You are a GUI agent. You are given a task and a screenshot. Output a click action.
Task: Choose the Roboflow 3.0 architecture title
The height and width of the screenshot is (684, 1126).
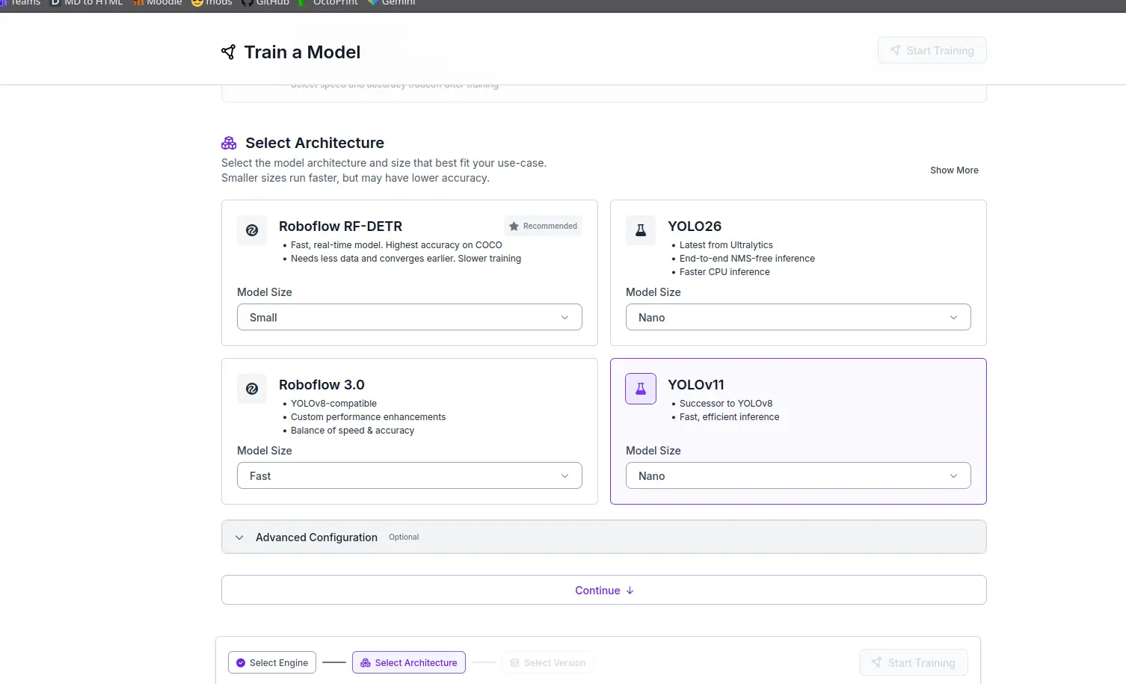[x=322, y=384]
